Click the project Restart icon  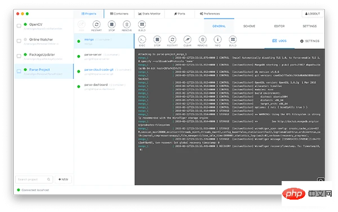pos(96,25)
